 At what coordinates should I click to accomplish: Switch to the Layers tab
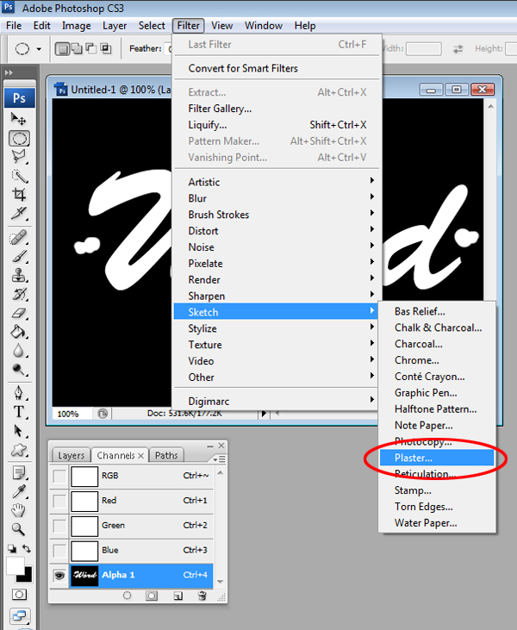click(72, 456)
